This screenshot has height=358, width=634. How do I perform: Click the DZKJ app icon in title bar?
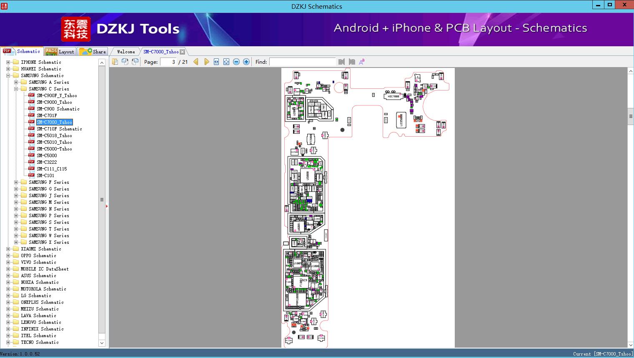click(3, 6)
